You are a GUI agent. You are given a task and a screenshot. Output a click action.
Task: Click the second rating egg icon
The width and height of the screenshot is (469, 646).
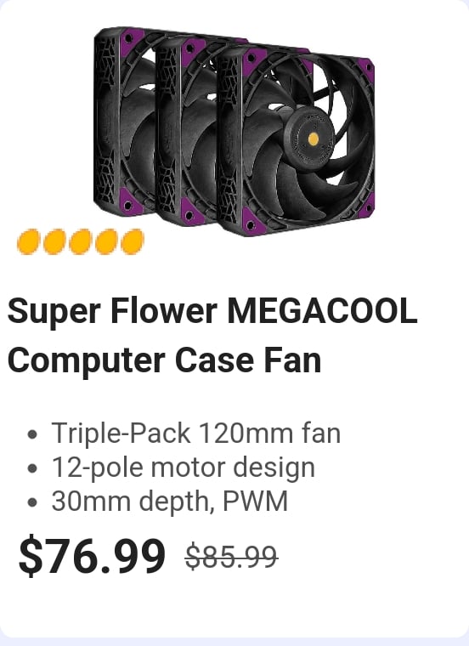tap(54, 242)
